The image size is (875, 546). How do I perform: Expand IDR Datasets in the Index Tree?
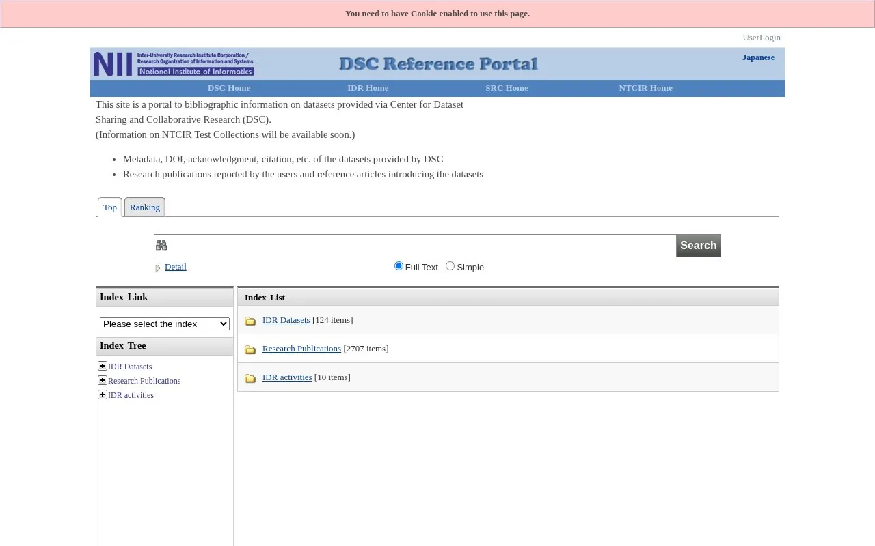[x=103, y=366]
